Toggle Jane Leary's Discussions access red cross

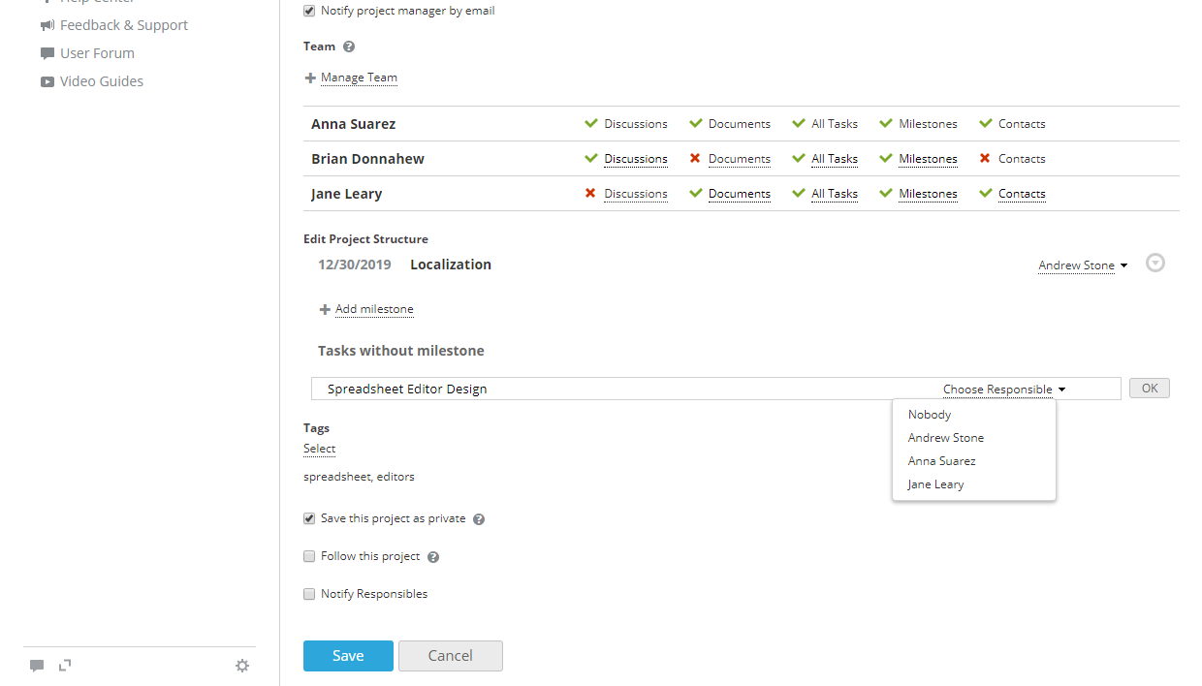pos(590,194)
